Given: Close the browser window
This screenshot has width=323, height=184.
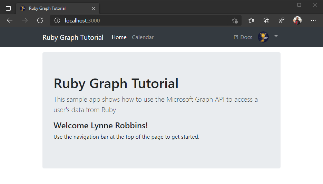Looking at the screenshot, I should tap(315, 5).
